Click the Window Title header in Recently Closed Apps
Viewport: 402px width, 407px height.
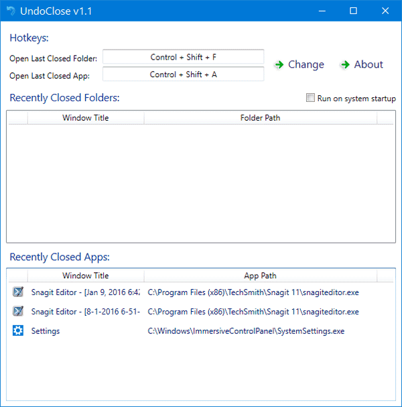(86, 276)
